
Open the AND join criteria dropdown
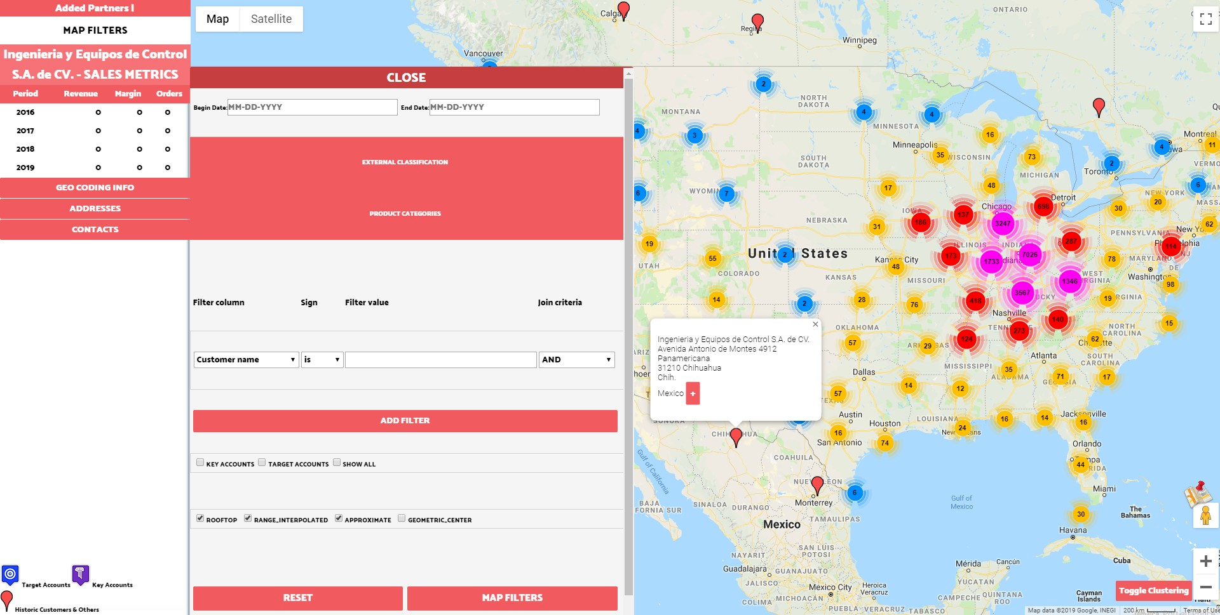(576, 359)
